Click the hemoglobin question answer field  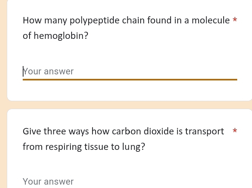pyautogui.click(x=129, y=71)
